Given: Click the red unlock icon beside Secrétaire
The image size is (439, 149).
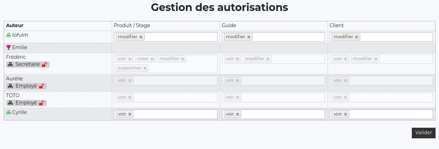Looking at the screenshot, I should pyautogui.click(x=44, y=65).
